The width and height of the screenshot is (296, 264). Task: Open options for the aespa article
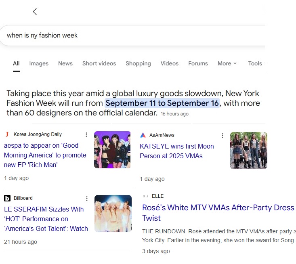pyautogui.click(x=86, y=135)
